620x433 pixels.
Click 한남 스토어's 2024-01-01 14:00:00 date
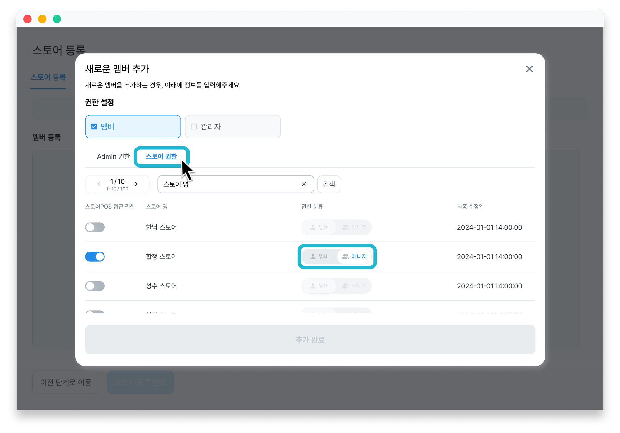tap(490, 227)
